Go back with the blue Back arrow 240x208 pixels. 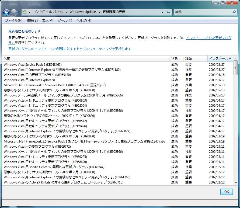pyautogui.click(x=6, y=12)
